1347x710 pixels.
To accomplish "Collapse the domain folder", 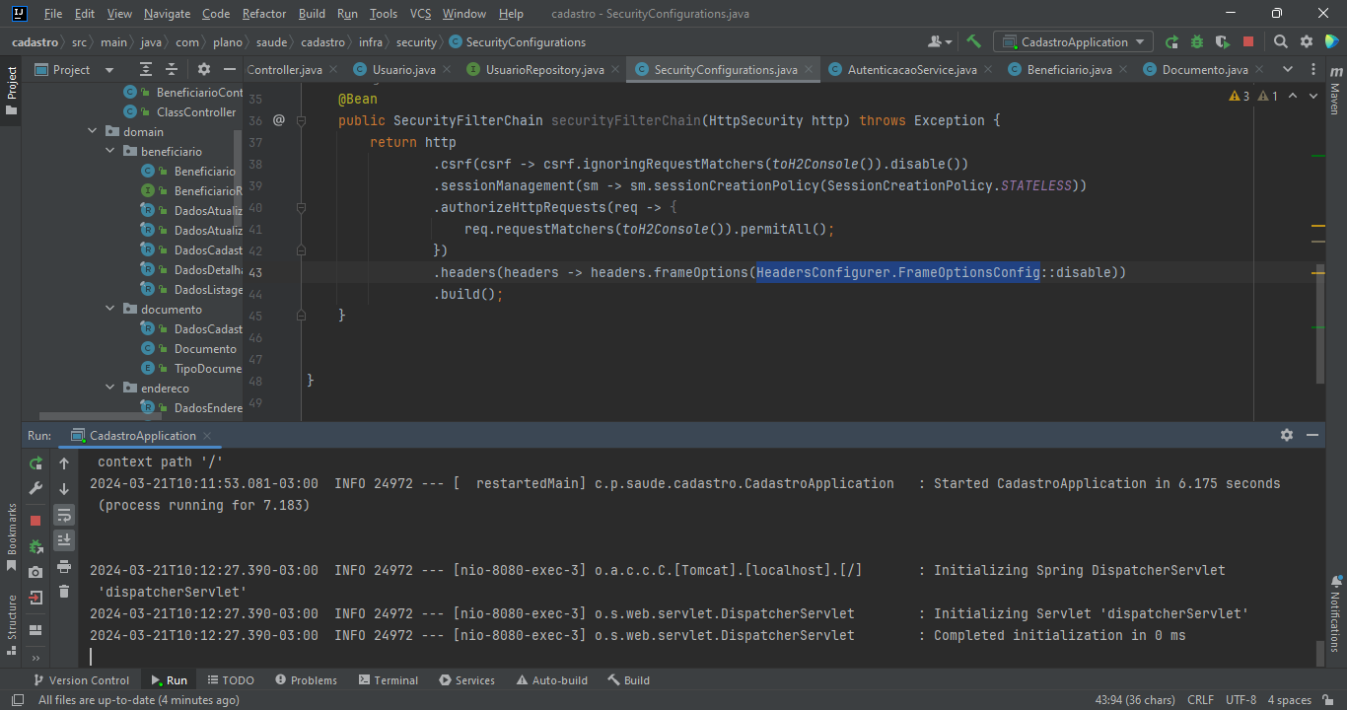I will click(x=93, y=131).
